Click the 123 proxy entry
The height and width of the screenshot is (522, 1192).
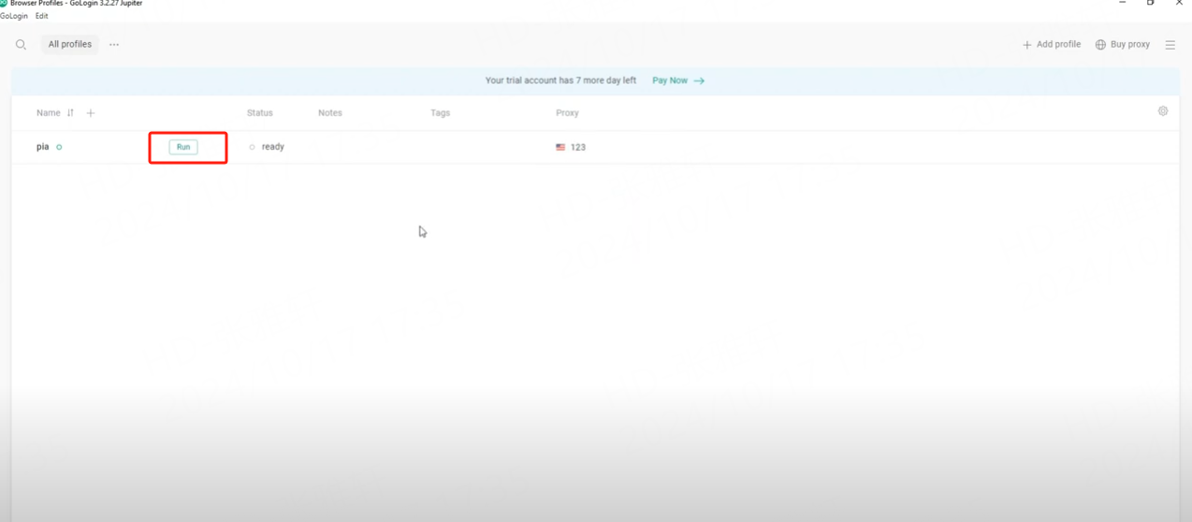[x=578, y=147]
